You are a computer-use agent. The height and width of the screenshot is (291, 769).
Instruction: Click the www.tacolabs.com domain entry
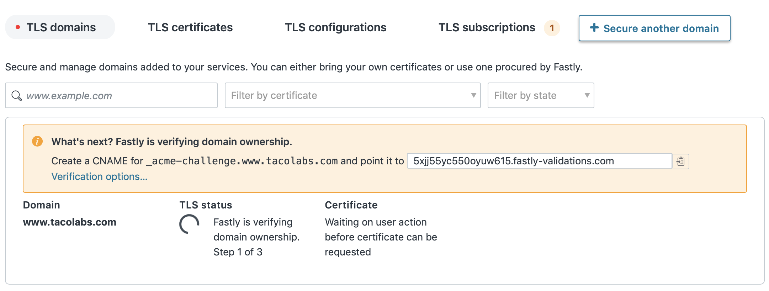[x=69, y=222]
